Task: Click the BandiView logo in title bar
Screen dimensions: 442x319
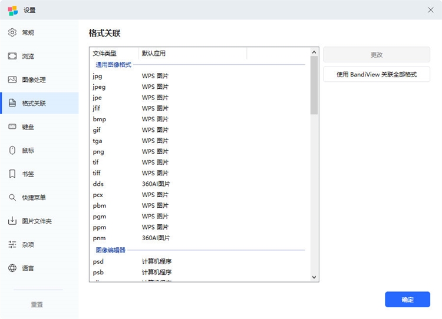Action: (x=13, y=11)
